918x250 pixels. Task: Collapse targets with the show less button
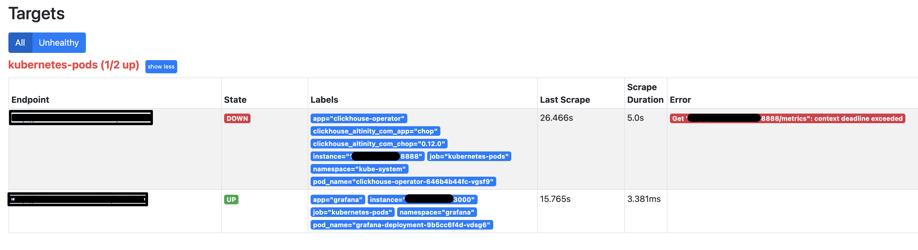pos(161,66)
